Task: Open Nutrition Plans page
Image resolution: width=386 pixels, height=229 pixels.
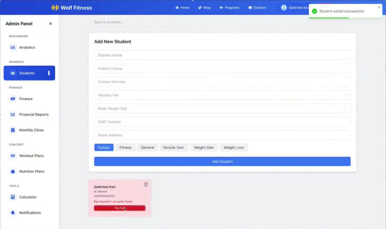Action: click(x=32, y=171)
